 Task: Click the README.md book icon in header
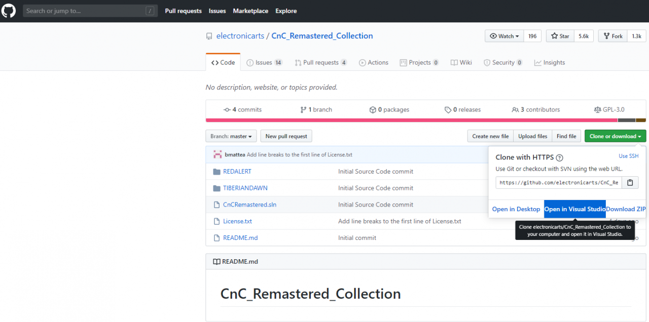point(217,262)
